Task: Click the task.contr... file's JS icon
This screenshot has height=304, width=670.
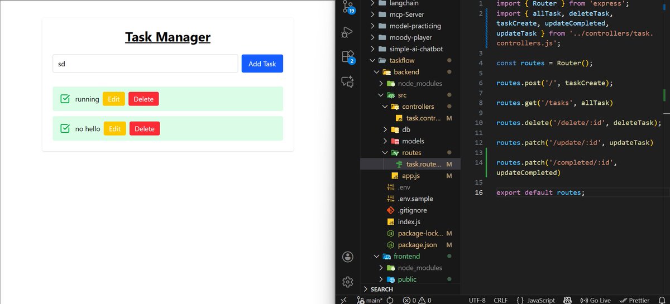Action: pyautogui.click(x=399, y=118)
